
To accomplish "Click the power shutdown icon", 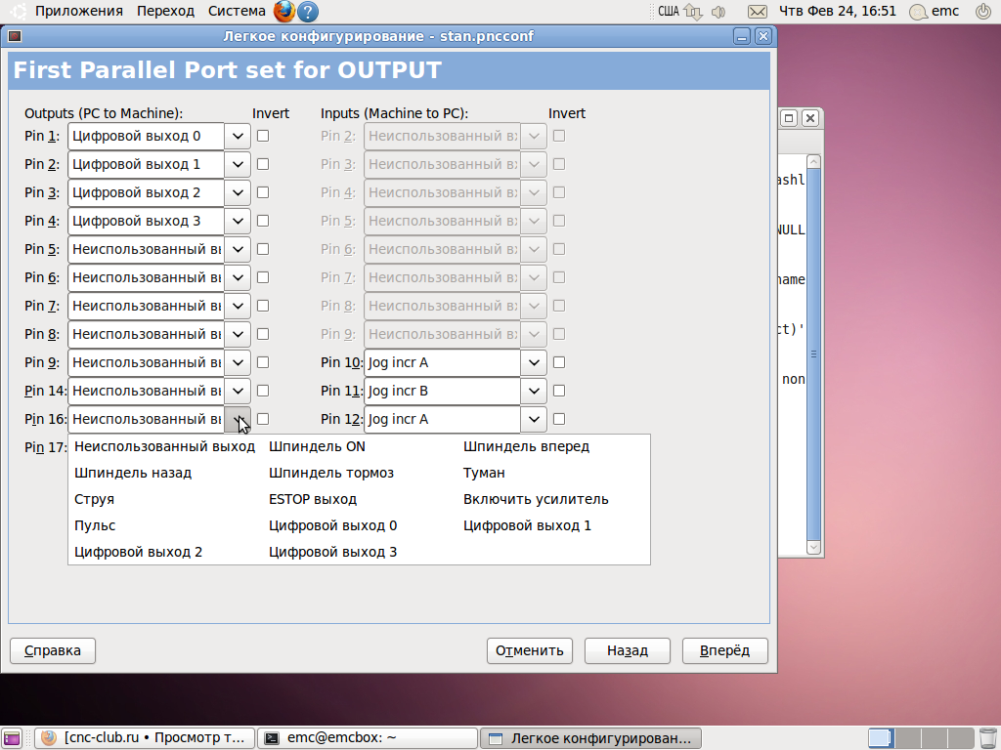I will coord(983,11).
